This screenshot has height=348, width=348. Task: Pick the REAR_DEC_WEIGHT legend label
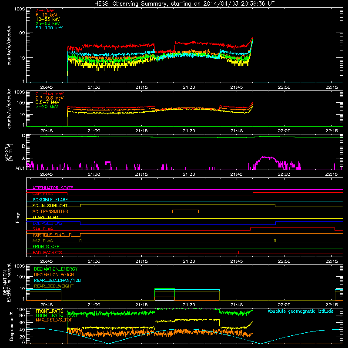(x=54, y=286)
